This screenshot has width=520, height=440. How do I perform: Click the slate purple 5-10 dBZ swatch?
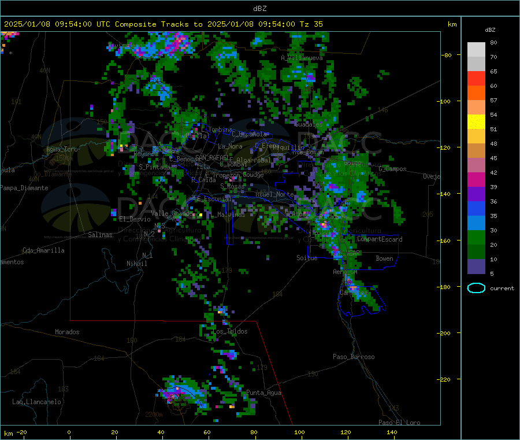click(x=476, y=267)
